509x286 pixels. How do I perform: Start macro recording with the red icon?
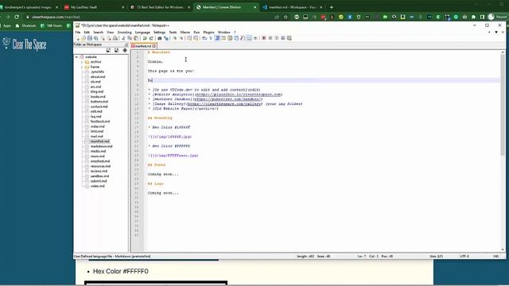click(264, 38)
